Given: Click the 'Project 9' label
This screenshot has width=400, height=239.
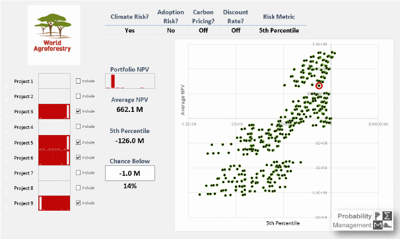Looking at the screenshot, I should (x=24, y=203).
